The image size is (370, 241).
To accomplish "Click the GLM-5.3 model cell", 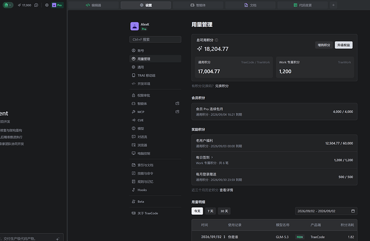I will (x=282, y=237).
